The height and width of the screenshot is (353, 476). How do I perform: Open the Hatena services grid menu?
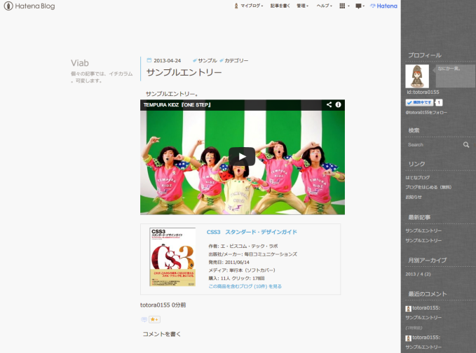pyautogui.click(x=343, y=6)
